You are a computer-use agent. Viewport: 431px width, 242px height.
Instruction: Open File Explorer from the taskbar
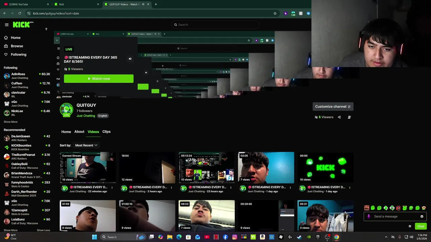pos(170,237)
